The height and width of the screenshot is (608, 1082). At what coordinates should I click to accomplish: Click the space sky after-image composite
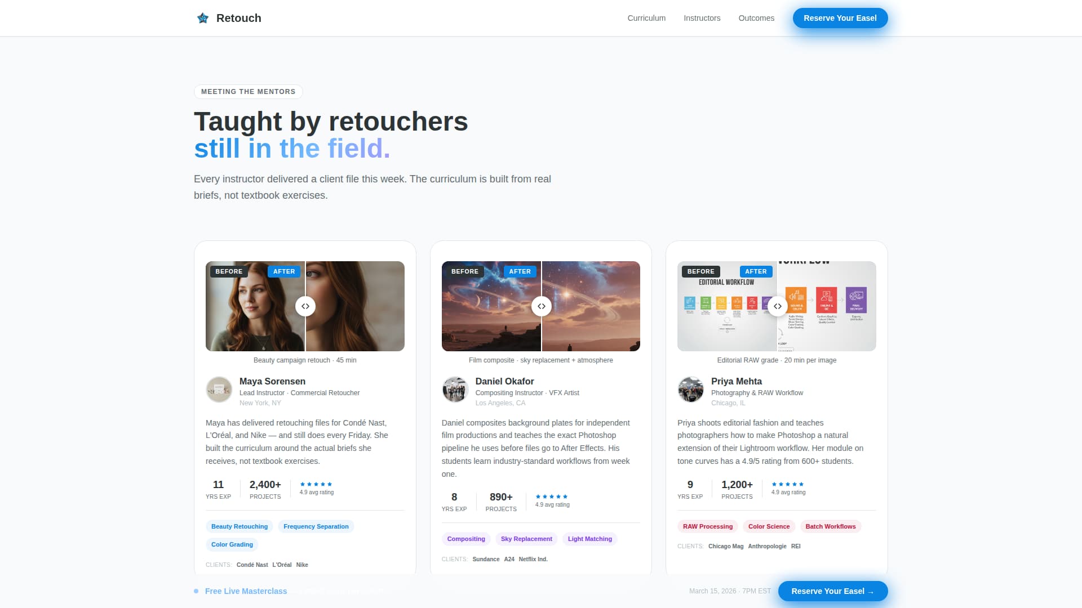pyautogui.click(x=591, y=306)
